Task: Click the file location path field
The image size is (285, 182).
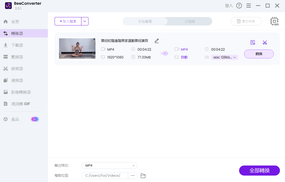Action: pyautogui.click(x=105, y=176)
